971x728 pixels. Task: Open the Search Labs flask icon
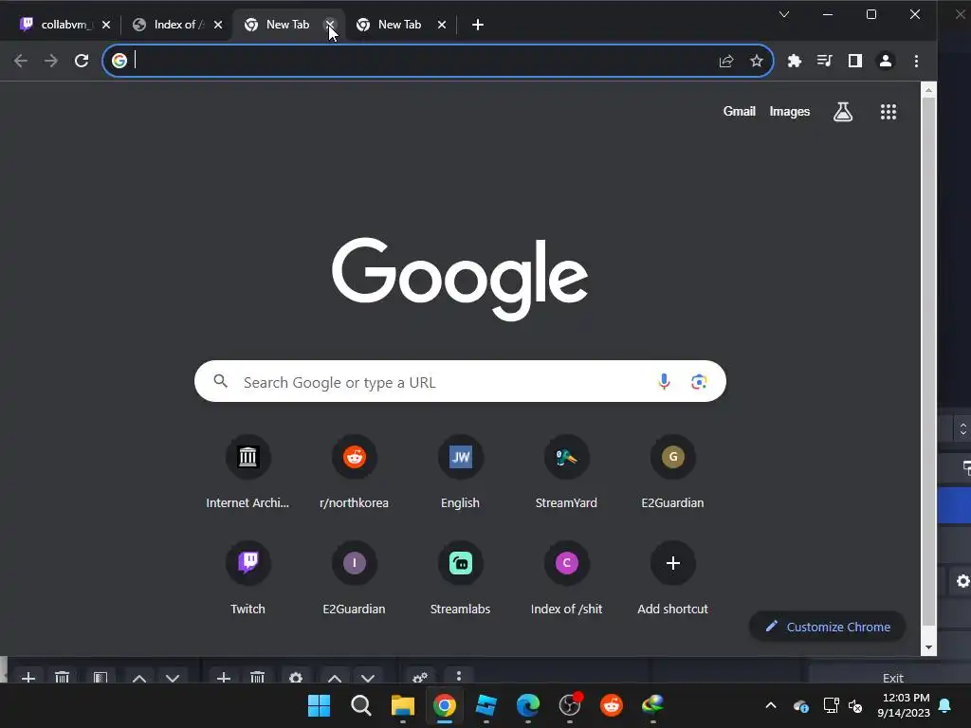tap(843, 112)
